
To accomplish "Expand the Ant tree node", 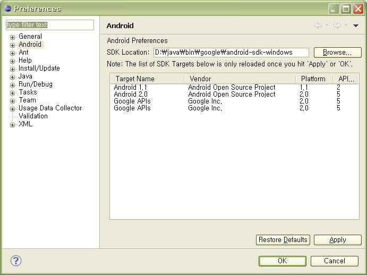I will (12, 53).
